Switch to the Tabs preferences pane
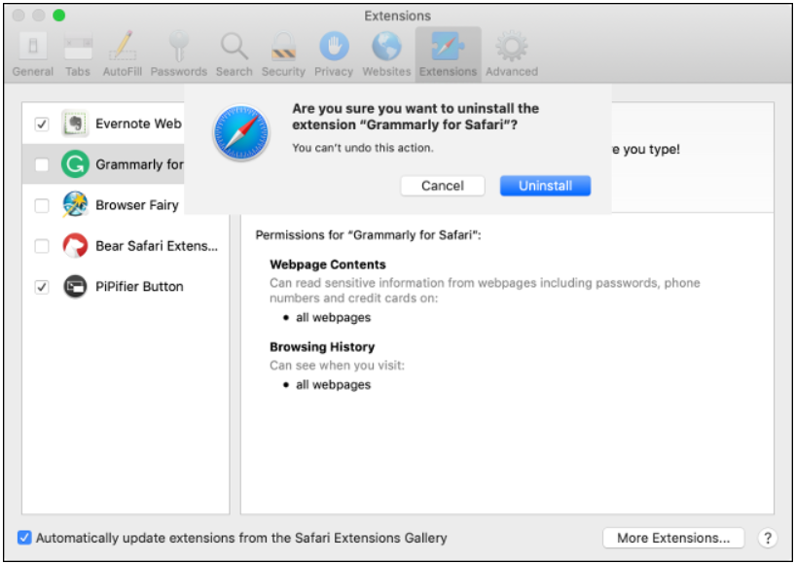Image resolution: width=795 pixels, height=564 pixels. coord(78,53)
